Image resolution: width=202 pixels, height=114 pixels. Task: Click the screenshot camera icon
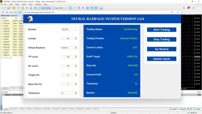pyautogui.click(x=101, y=8)
